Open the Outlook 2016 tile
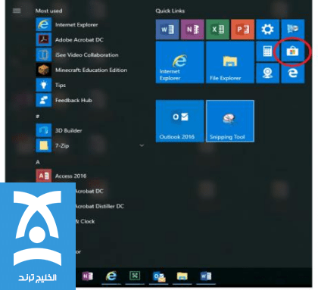Screen dimensions: 318x290 179,121
